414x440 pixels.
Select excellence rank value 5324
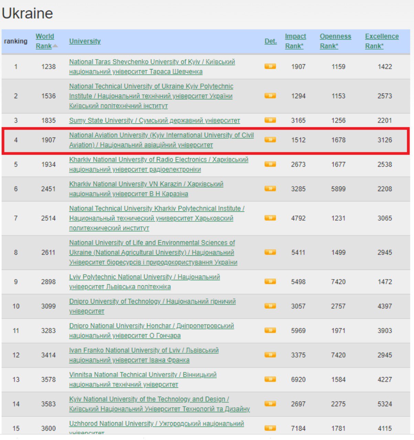click(x=385, y=404)
